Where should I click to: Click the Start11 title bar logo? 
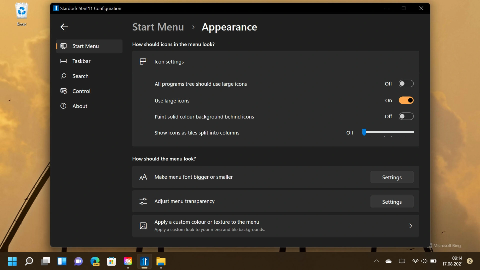pos(56,8)
